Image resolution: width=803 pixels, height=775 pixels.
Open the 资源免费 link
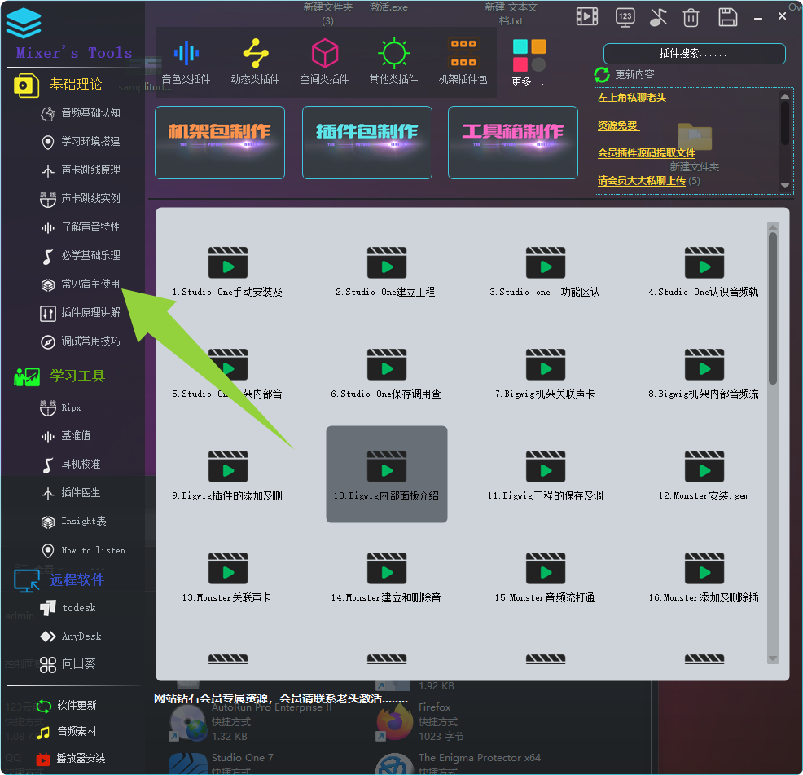[x=617, y=125]
